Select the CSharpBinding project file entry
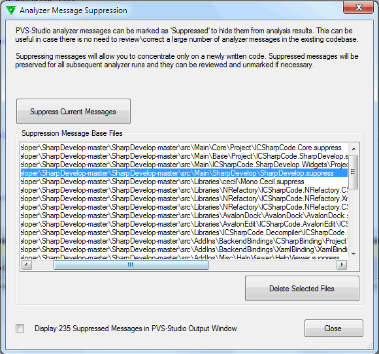The image size is (379, 354). tap(184, 241)
